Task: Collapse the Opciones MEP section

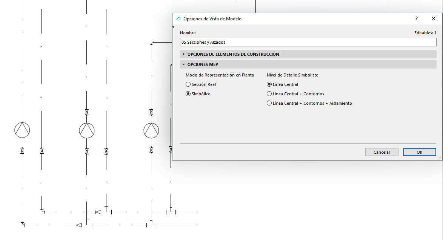Action: [x=308, y=64]
